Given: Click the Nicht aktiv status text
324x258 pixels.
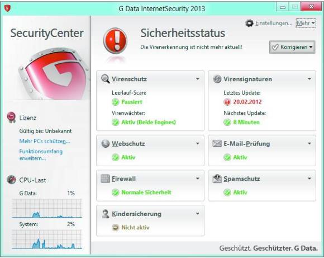Looking at the screenshot, I should coord(135,227).
